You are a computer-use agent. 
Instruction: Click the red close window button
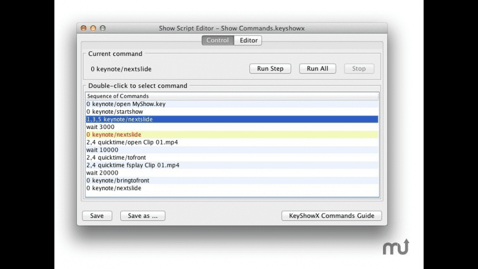(84, 28)
